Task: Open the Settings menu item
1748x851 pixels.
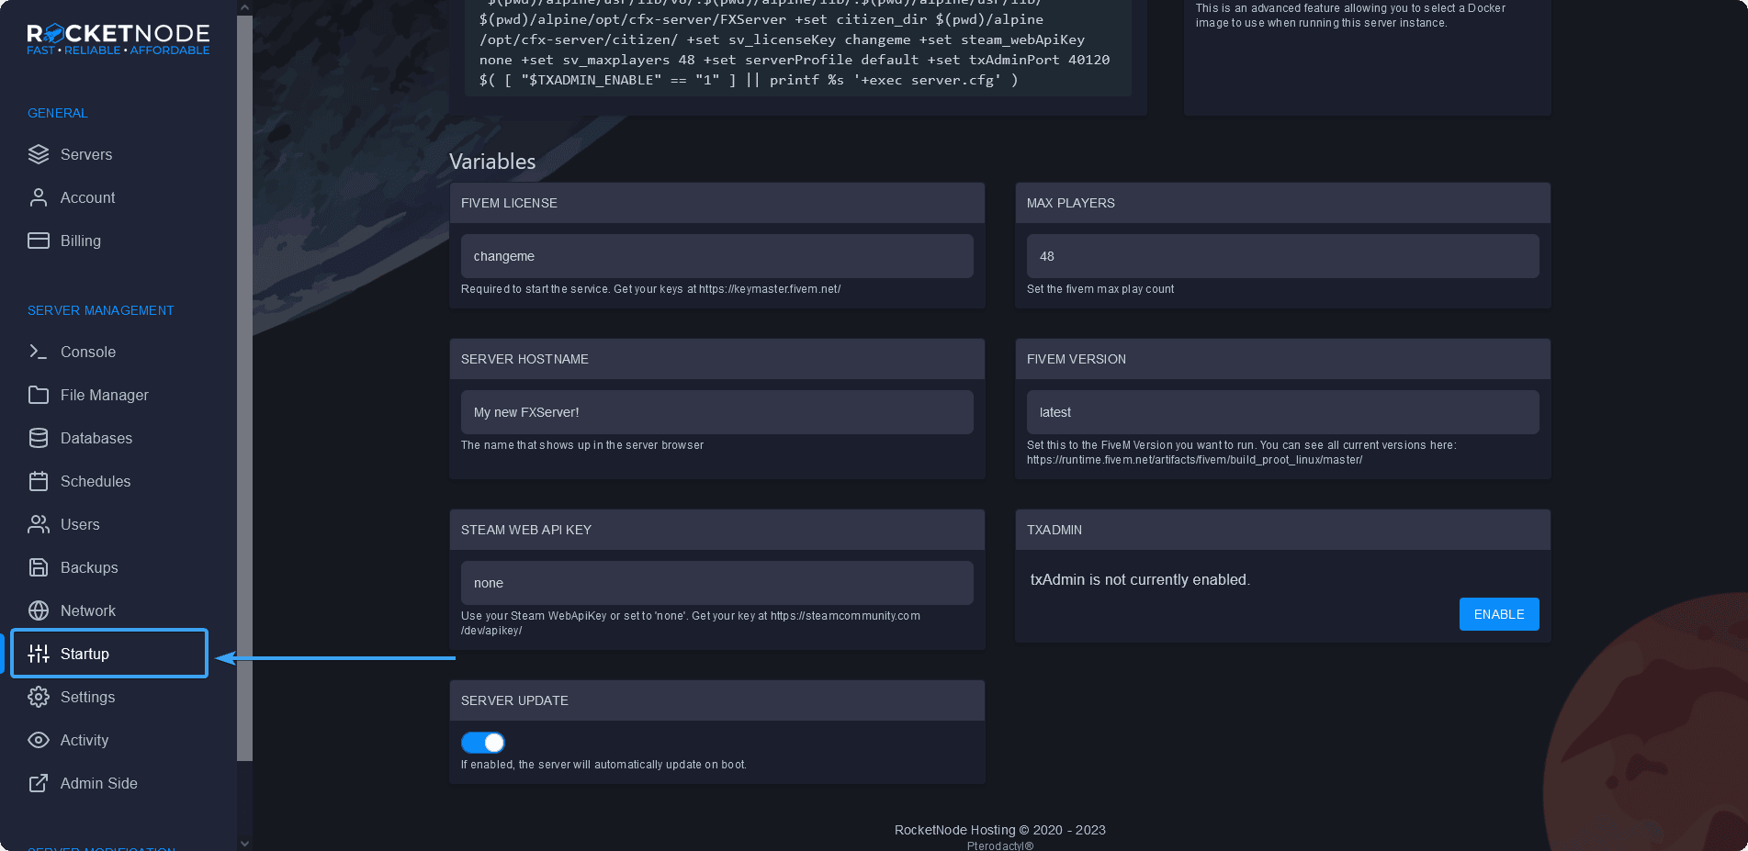Action: pyautogui.click(x=87, y=697)
